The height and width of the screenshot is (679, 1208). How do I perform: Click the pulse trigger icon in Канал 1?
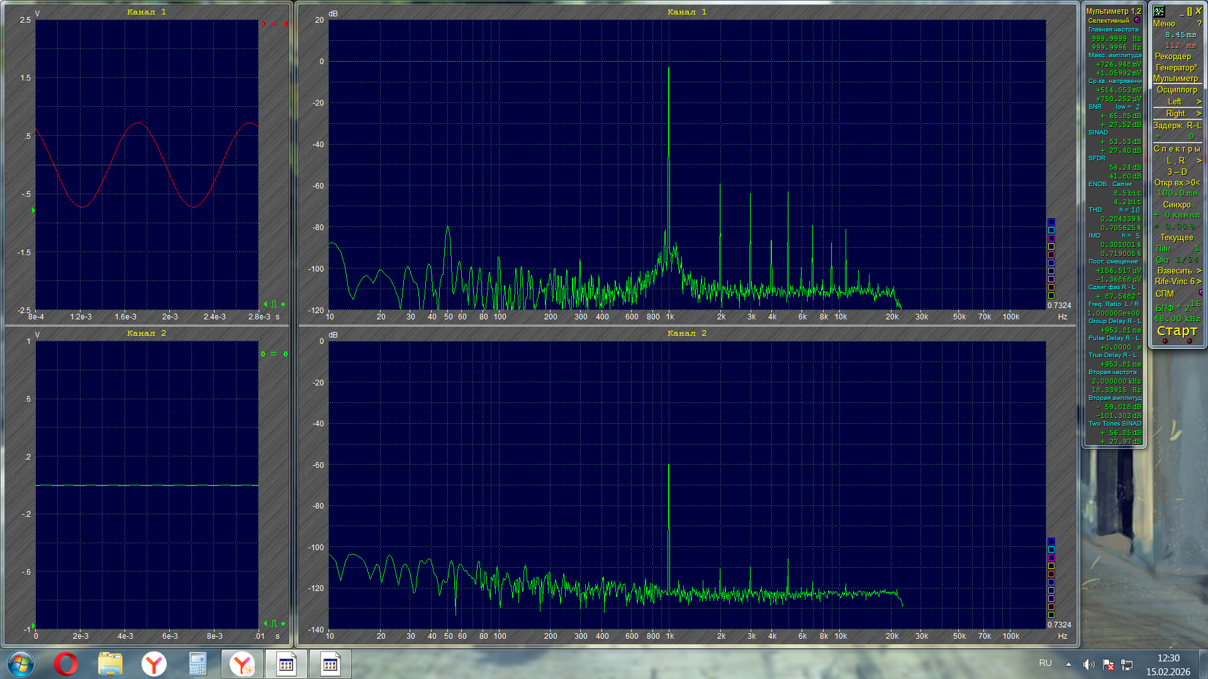(274, 304)
